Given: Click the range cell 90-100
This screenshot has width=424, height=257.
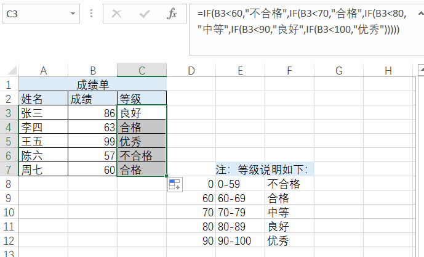Looking at the screenshot, I should pyautogui.click(x=241, y=240).
